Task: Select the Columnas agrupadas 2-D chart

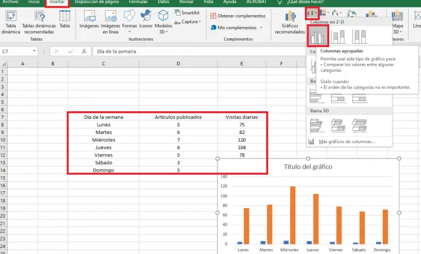Action: pos(318,36)
